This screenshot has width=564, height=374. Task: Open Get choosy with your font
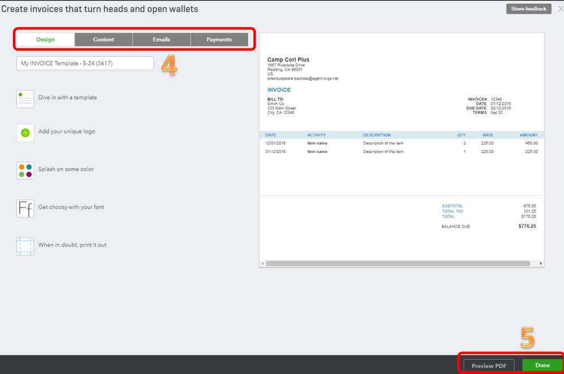(x=71, y=207)
